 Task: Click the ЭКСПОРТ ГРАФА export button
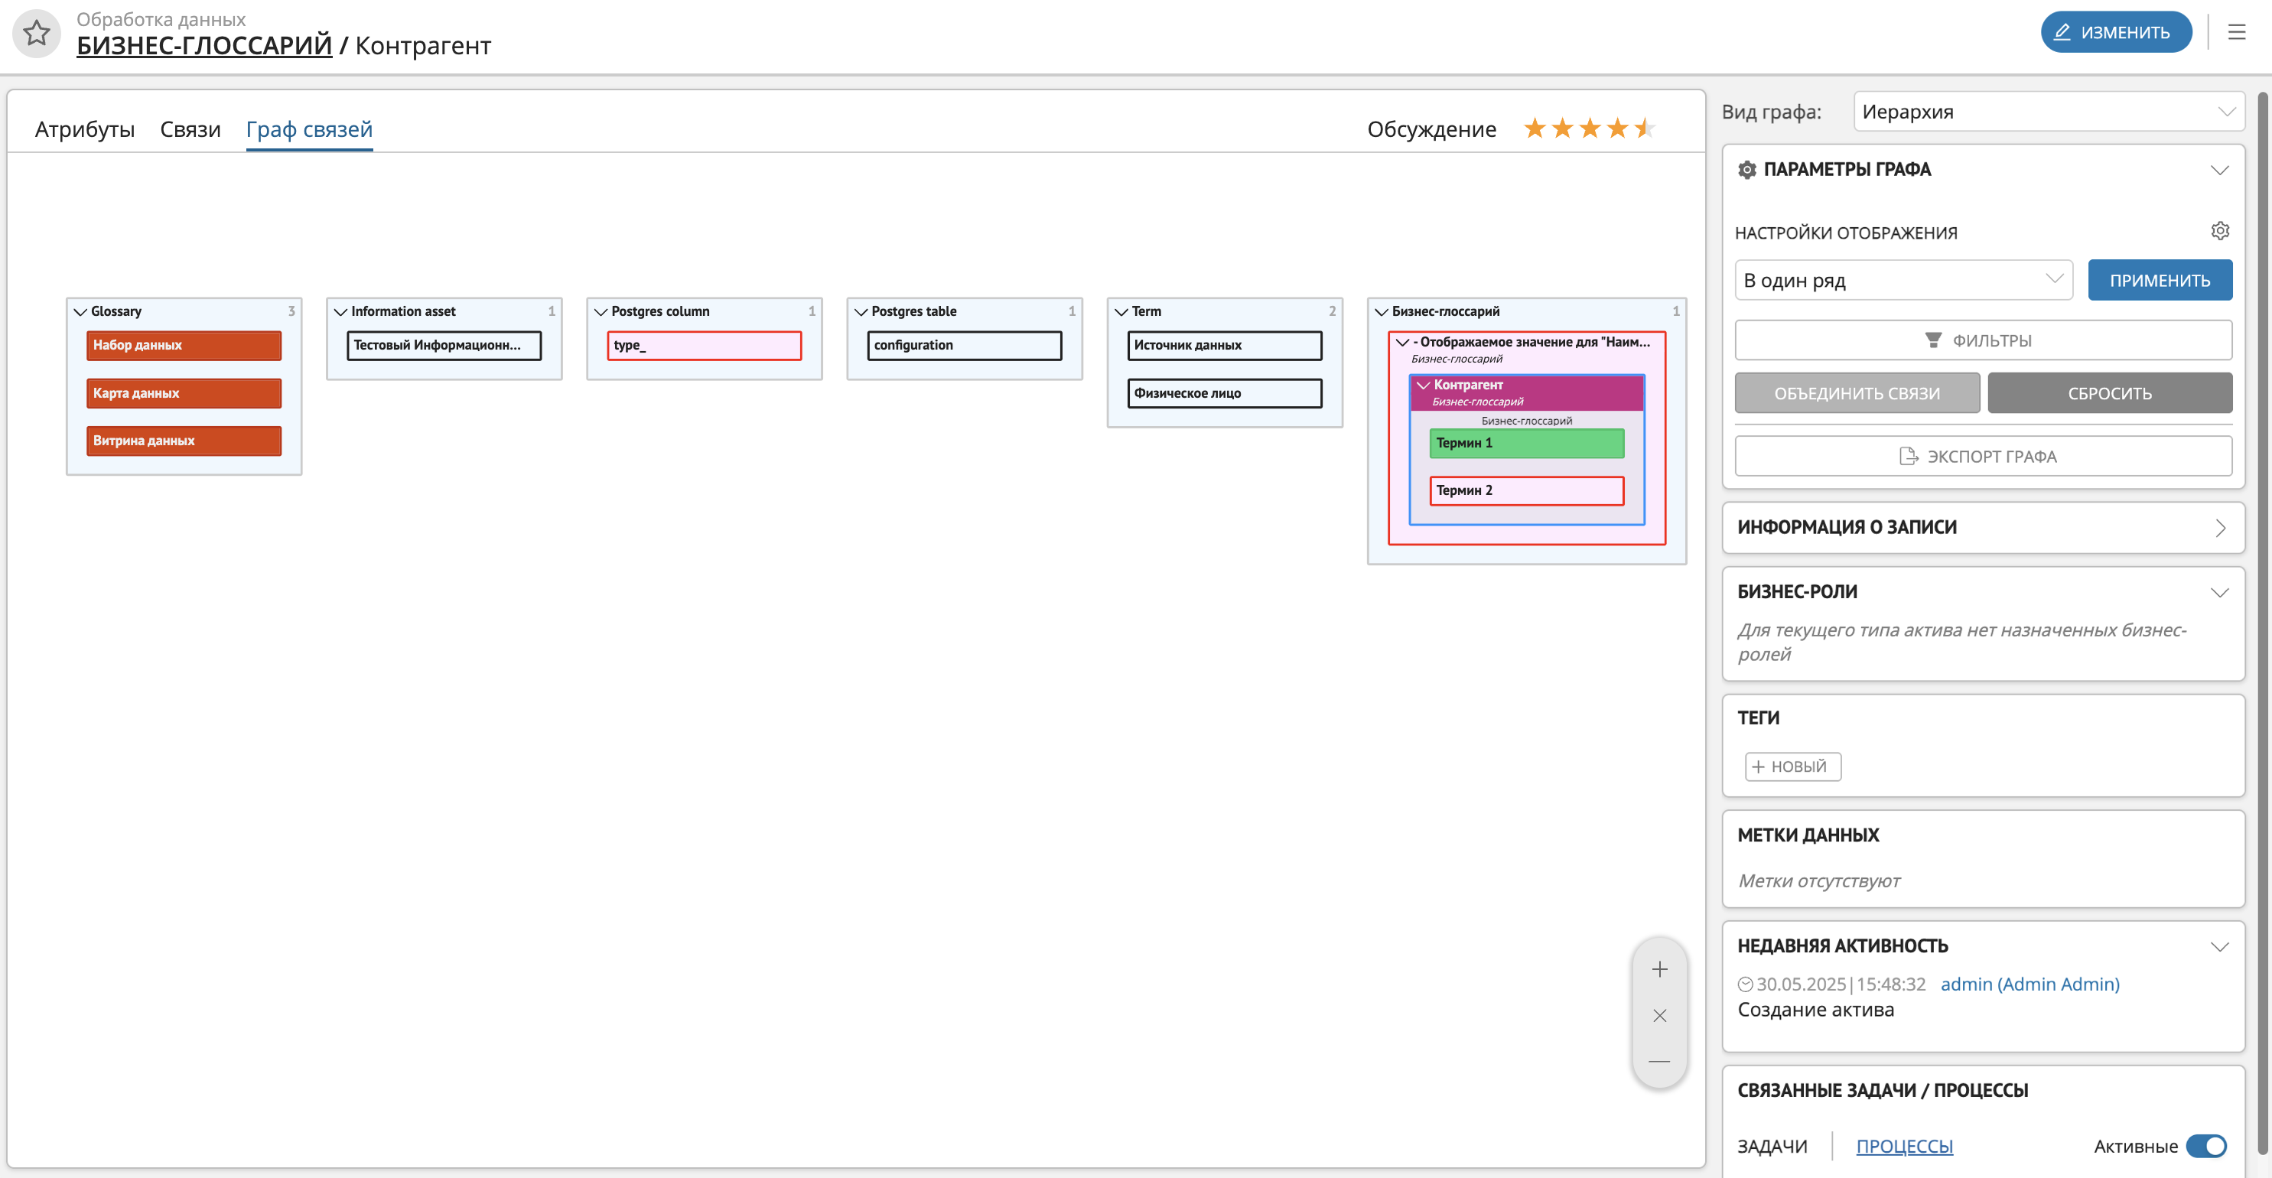1983,456
